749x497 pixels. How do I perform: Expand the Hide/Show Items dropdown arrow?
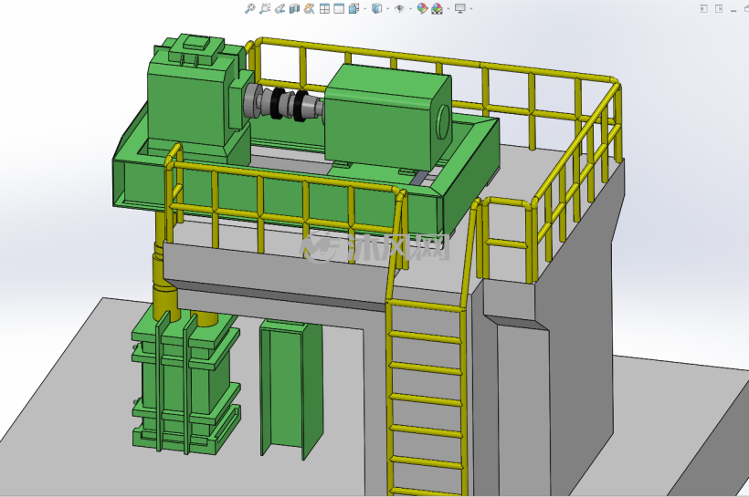pos(410,8)
